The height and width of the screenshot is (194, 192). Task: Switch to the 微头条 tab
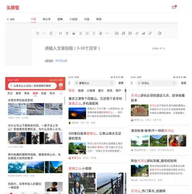[47, 19]
